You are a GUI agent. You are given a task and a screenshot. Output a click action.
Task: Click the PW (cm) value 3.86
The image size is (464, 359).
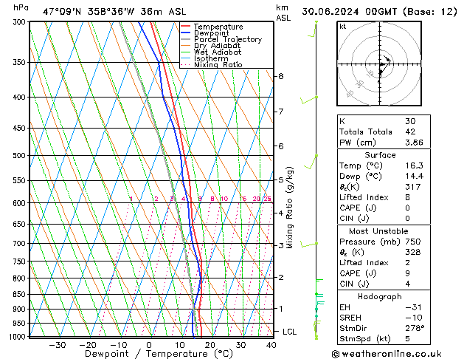[x=416, y=143]
